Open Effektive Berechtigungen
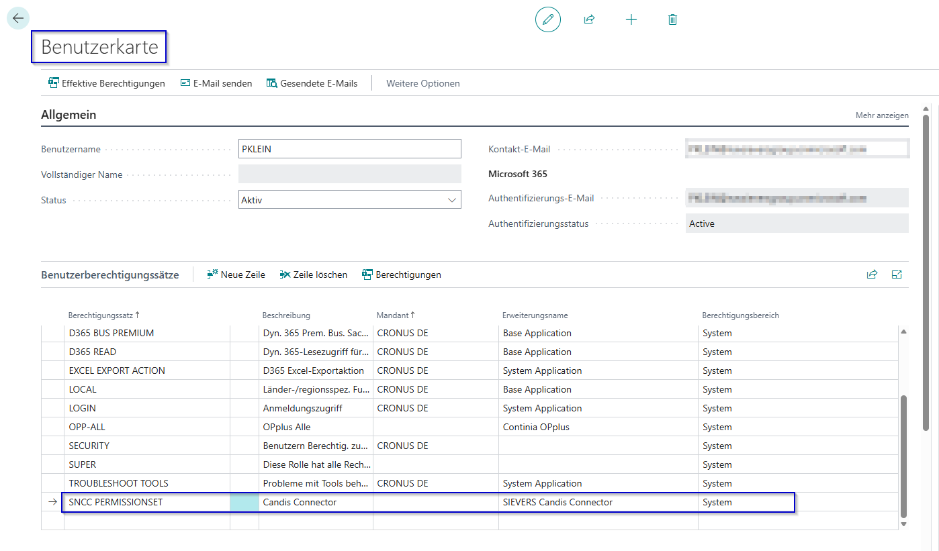 [x=106, y=83]
